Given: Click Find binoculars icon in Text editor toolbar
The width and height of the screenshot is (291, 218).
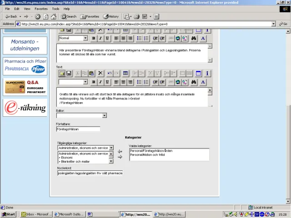Looking at the screenshot, I should click(194, 82).
